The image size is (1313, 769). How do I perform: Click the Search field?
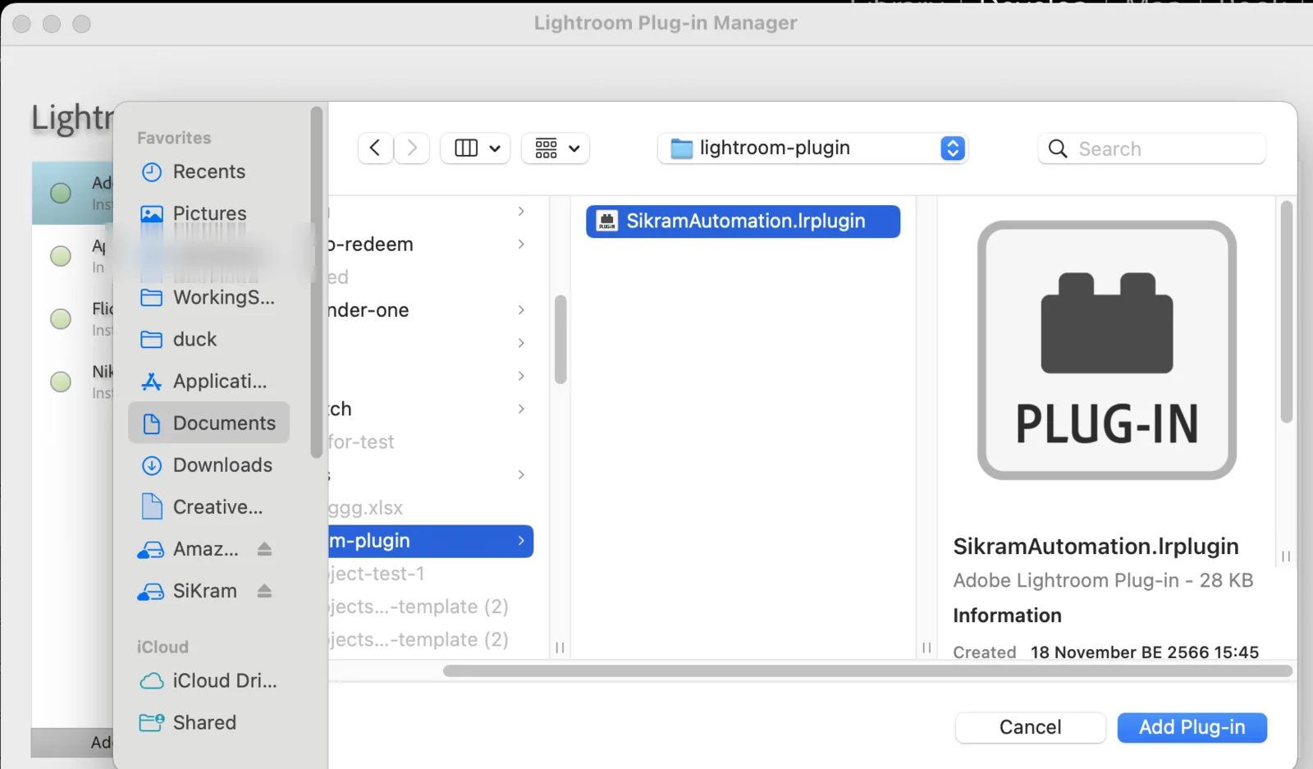1152,149
